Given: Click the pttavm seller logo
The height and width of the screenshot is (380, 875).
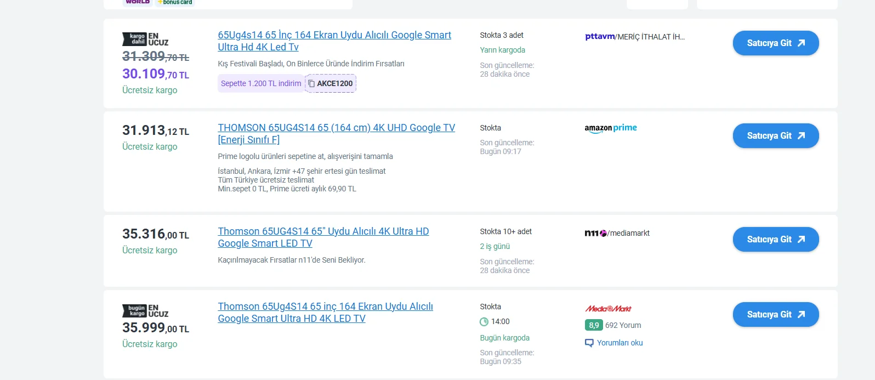Looking at the screenshot, I should [600, 37].
